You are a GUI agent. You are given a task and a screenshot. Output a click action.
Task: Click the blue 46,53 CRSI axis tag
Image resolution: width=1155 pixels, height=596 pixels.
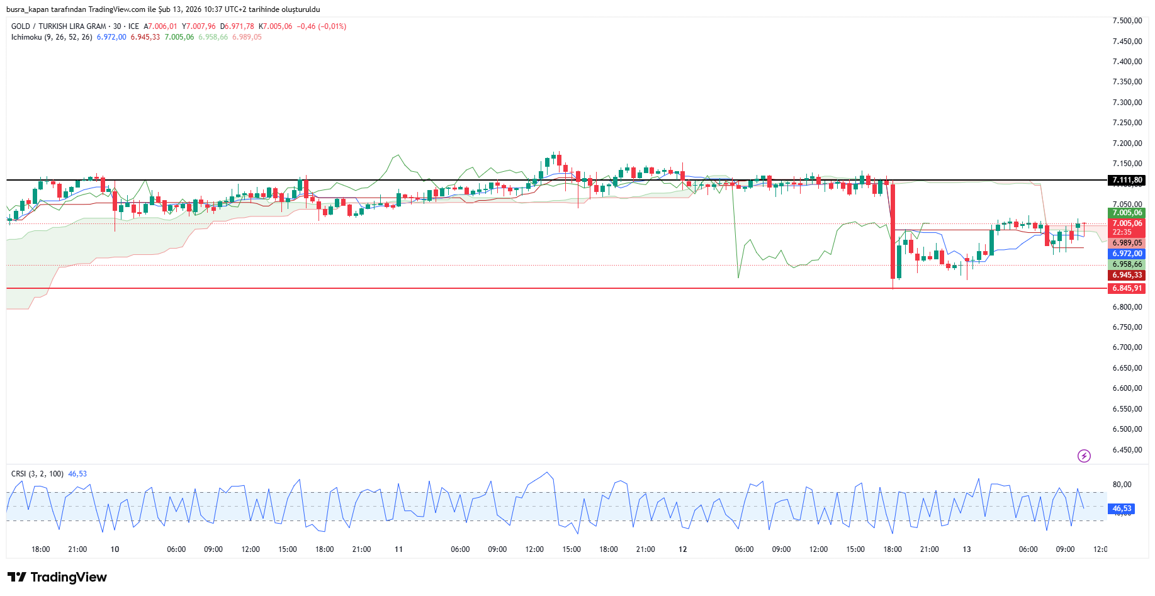1121,509
